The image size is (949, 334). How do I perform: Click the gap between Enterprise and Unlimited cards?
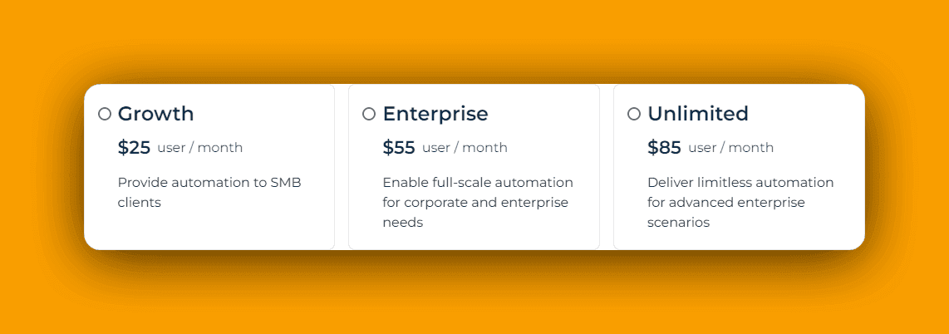point(607,166)
